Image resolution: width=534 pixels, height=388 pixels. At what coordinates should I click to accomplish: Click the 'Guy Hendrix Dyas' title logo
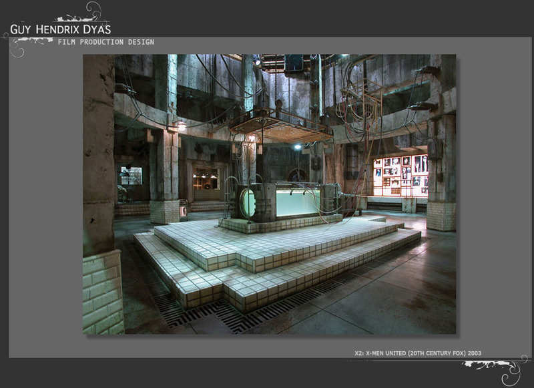[x=60, y=29]
